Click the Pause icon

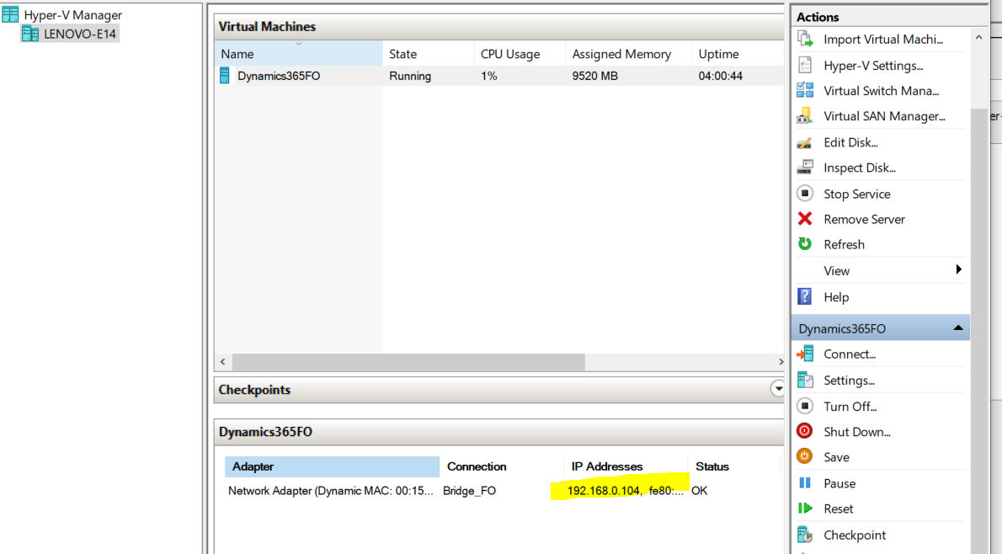click(805, 483)
